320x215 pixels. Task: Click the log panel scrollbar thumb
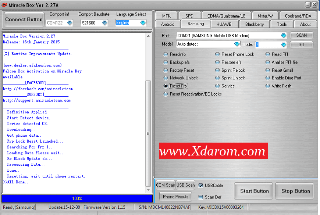click(148, 133)
